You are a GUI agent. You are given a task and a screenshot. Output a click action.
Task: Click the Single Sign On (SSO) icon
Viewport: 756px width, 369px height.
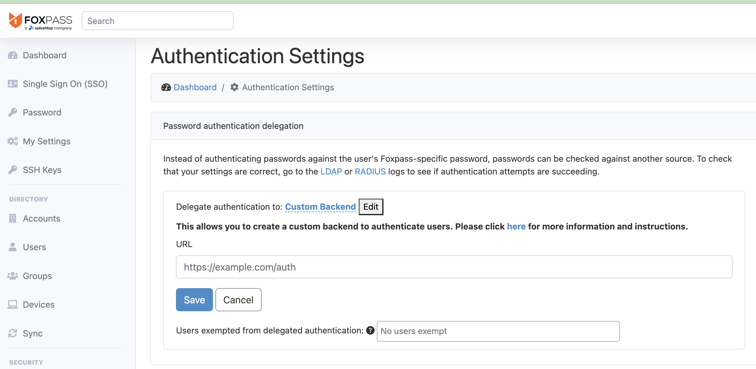(x=12, y=84)
